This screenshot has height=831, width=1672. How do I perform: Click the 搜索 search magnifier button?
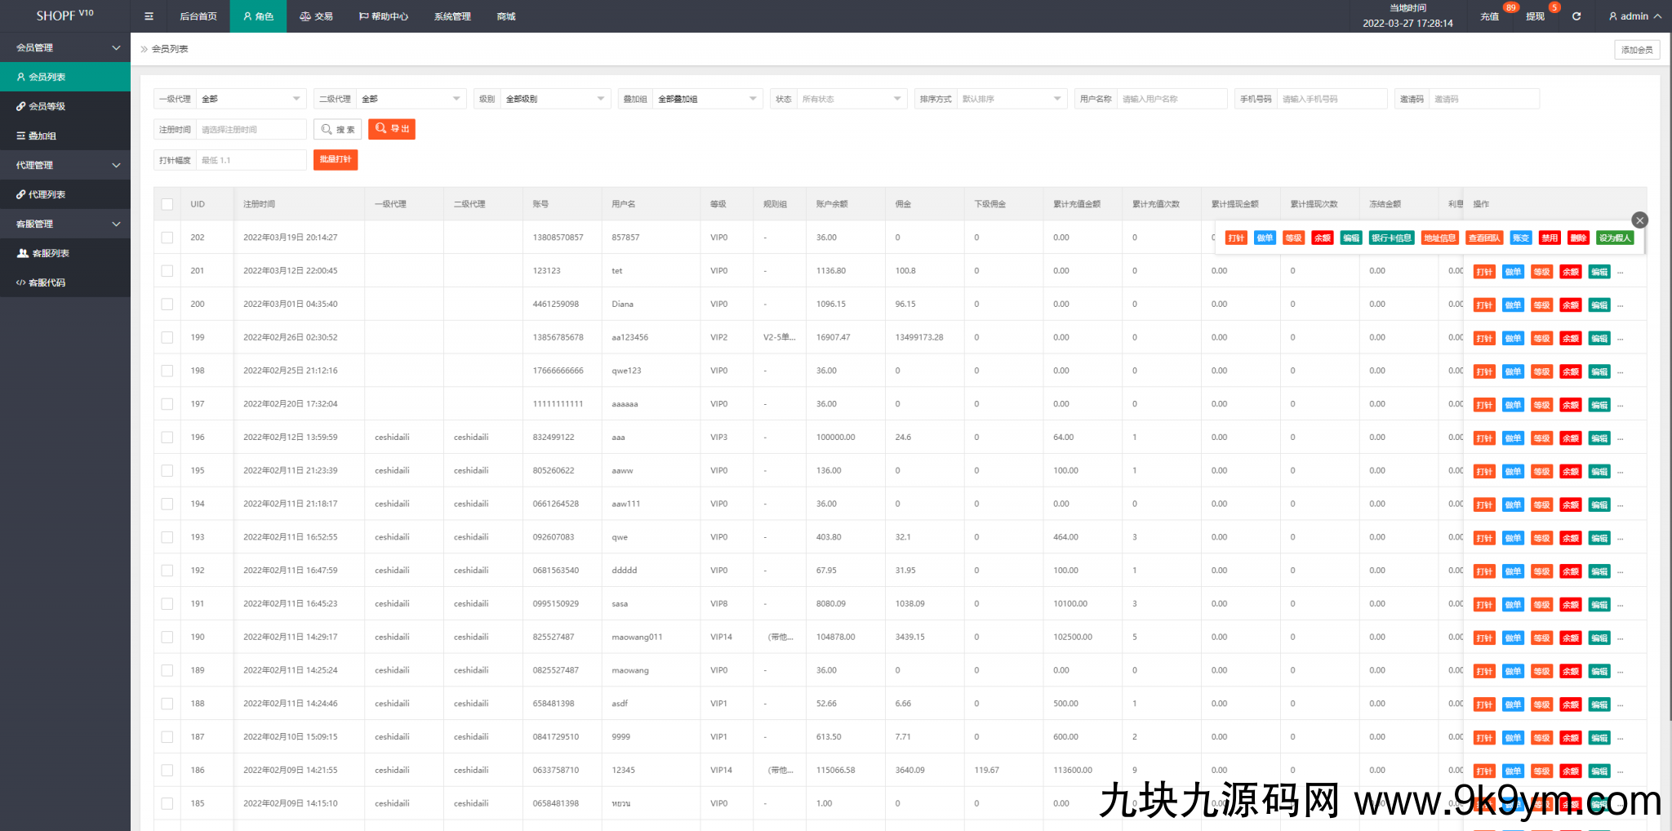coord(337,130)
